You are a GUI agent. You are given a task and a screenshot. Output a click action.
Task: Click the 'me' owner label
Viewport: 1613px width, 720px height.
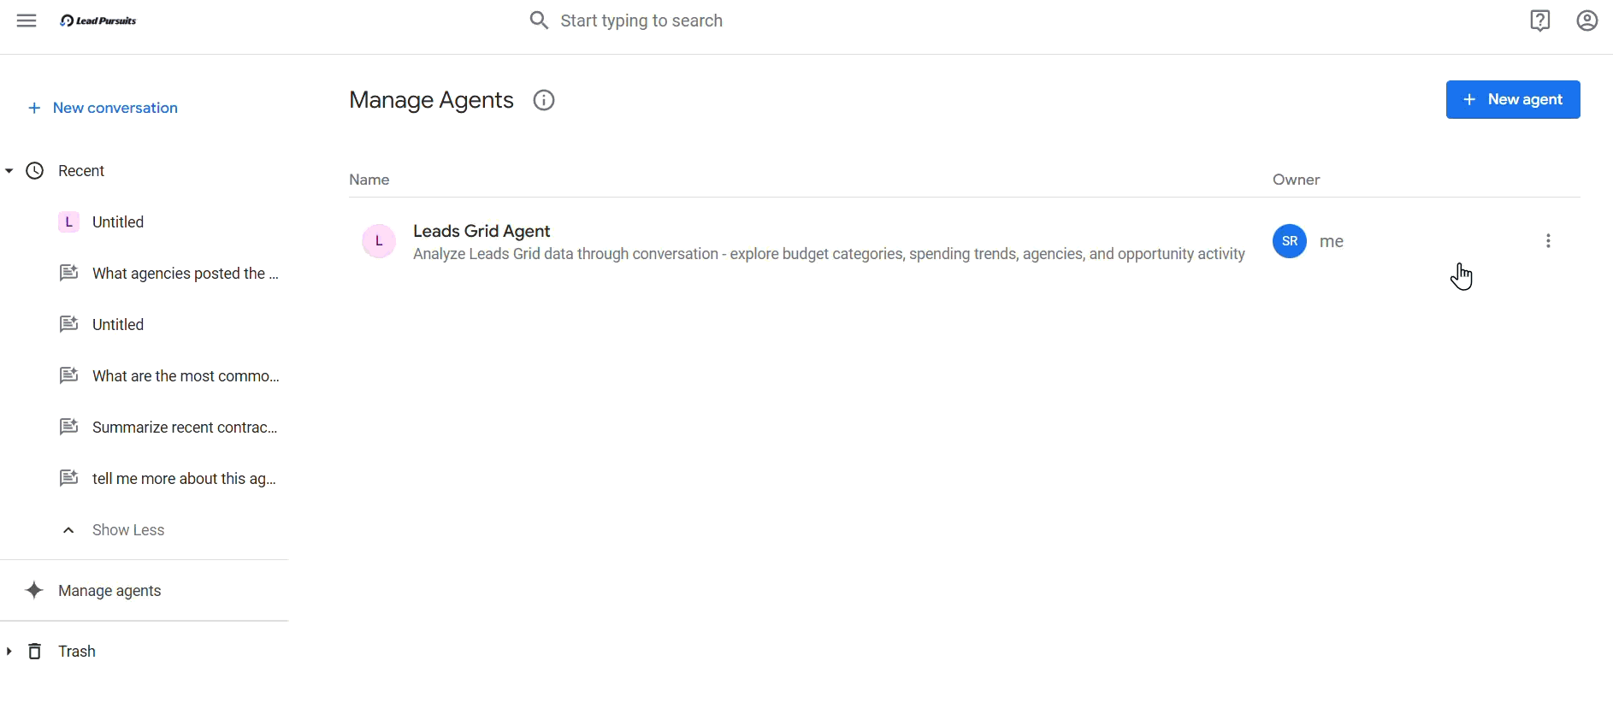pos(1332,241)
